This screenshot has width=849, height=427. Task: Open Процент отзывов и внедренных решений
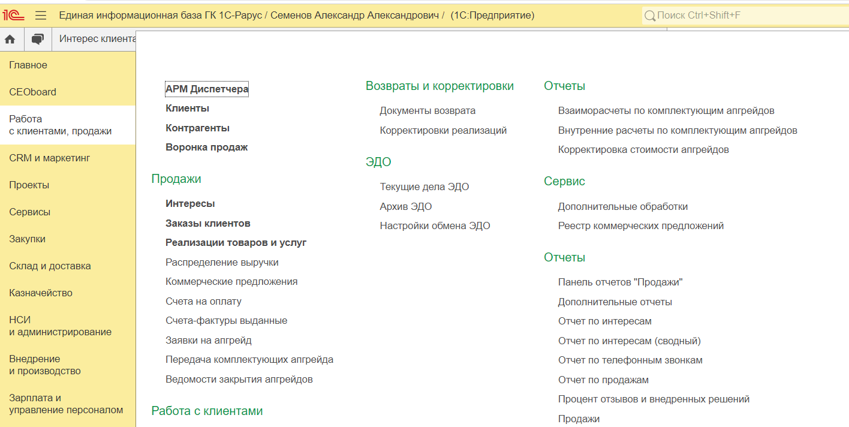(654, 399)
